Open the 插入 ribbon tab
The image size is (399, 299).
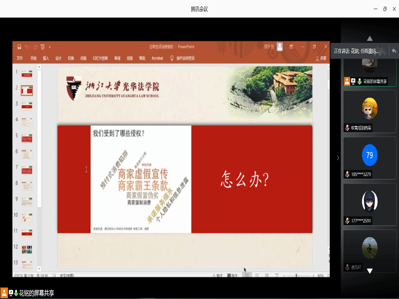pyautogui.click(x=46, y=58)
